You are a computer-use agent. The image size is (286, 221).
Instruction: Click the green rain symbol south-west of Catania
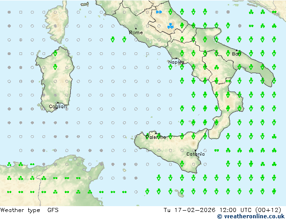coord(182,164)
